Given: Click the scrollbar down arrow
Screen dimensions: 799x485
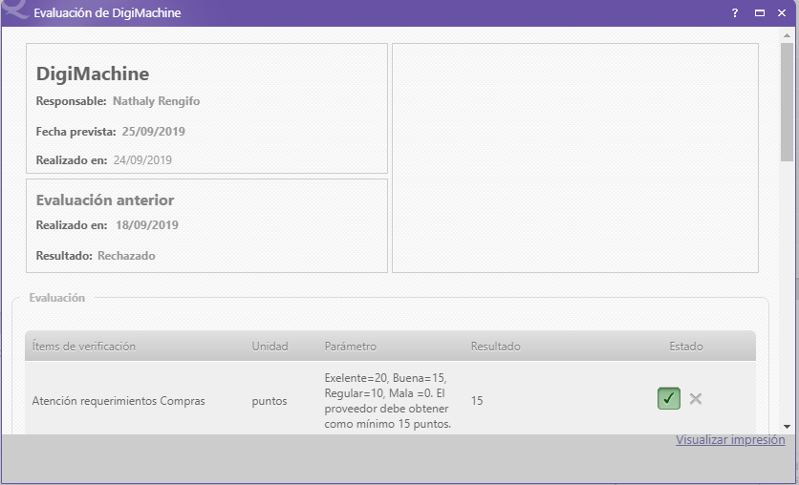Looking at the screenshot, I should tap(787, 427).
